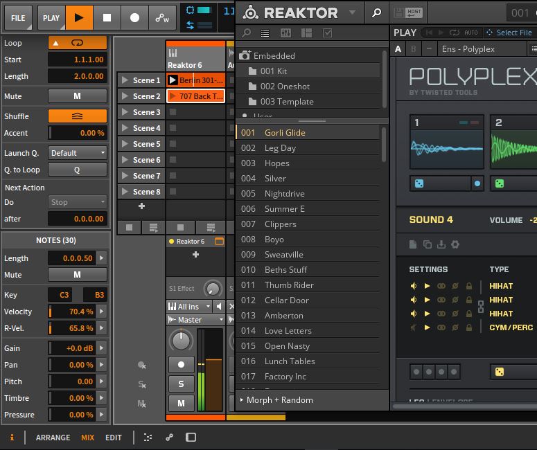This screenshot has height=450, width=537.
Task: Select the panel layout icon in Reaktor sidebar
Action: coord(306,33)
